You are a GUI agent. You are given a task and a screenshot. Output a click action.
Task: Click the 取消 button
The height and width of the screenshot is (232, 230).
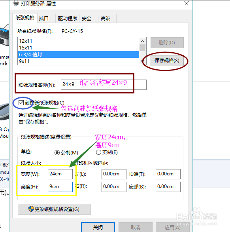click(136, 227)
